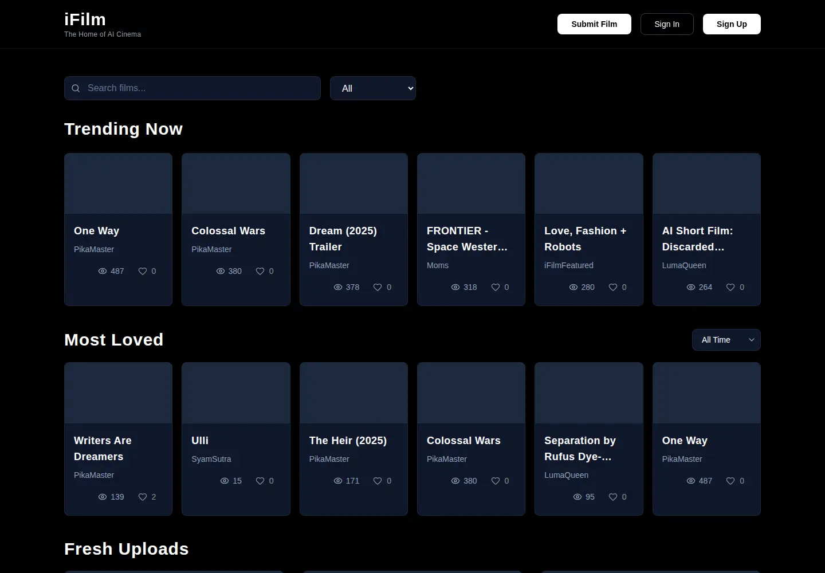Viewport: 825px width, 573px height.
Task: Click heart on AI Short Film: Discarded card
Action: [730, 287]
